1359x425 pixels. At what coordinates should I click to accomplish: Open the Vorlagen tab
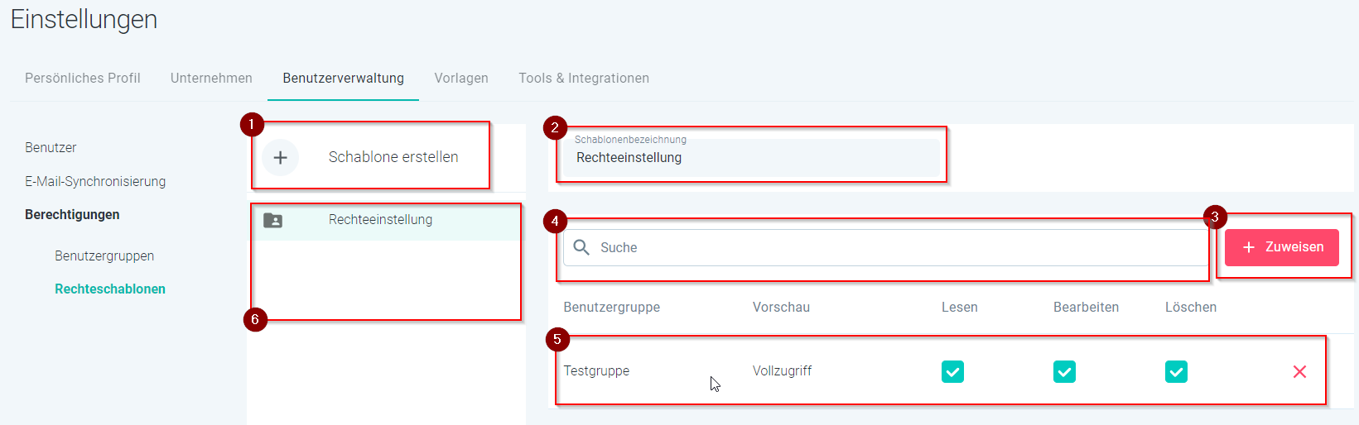click(x=461, y=78)
